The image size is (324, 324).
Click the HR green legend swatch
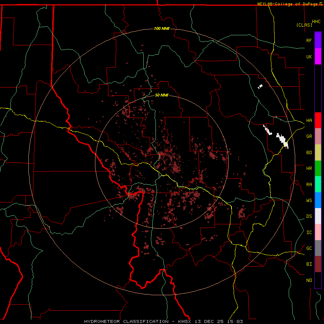click(318, 168)
